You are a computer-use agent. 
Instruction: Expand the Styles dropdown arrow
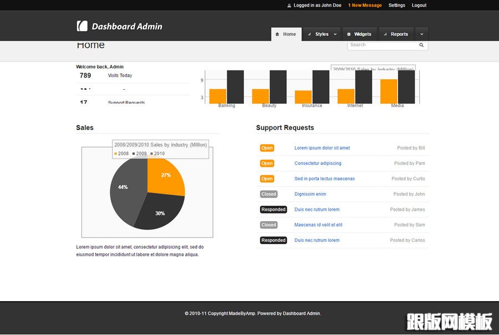(335, 34)
